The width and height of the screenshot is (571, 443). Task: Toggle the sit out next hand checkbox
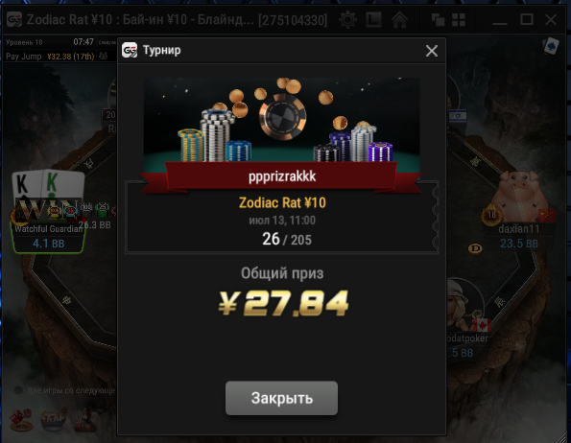[18, 390]
